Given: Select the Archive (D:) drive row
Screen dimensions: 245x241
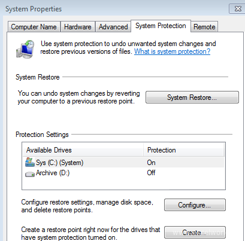Looking at the screenshot, I should (x=123, y=173).
